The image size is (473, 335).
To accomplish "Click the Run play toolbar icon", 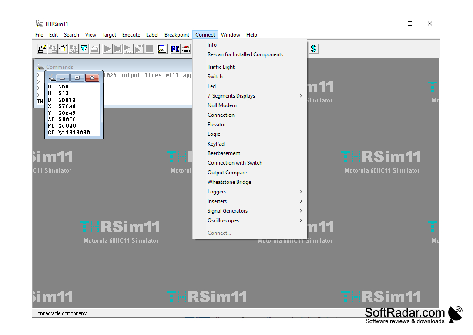I will 107,49.
